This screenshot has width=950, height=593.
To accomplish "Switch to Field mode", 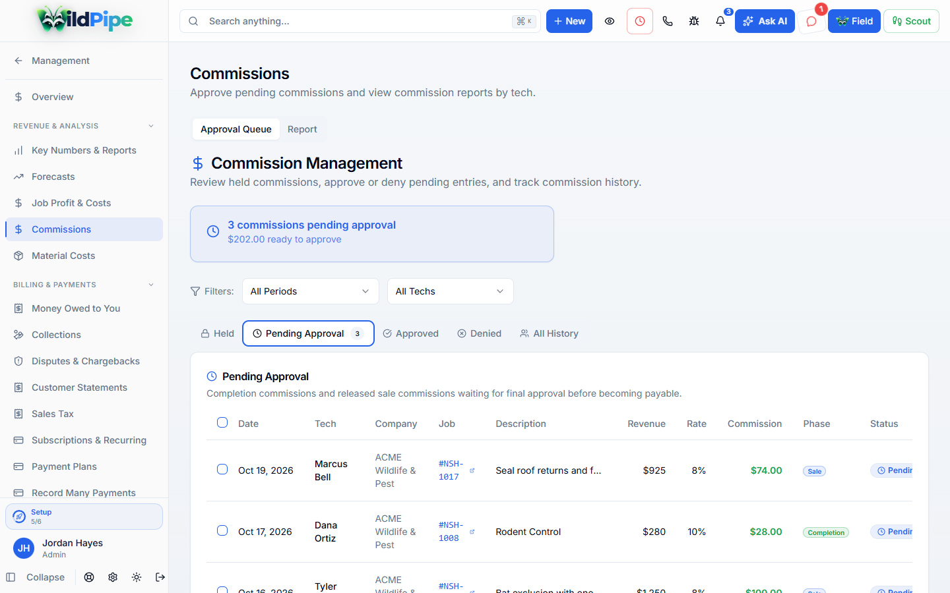I will click(854, 21).
